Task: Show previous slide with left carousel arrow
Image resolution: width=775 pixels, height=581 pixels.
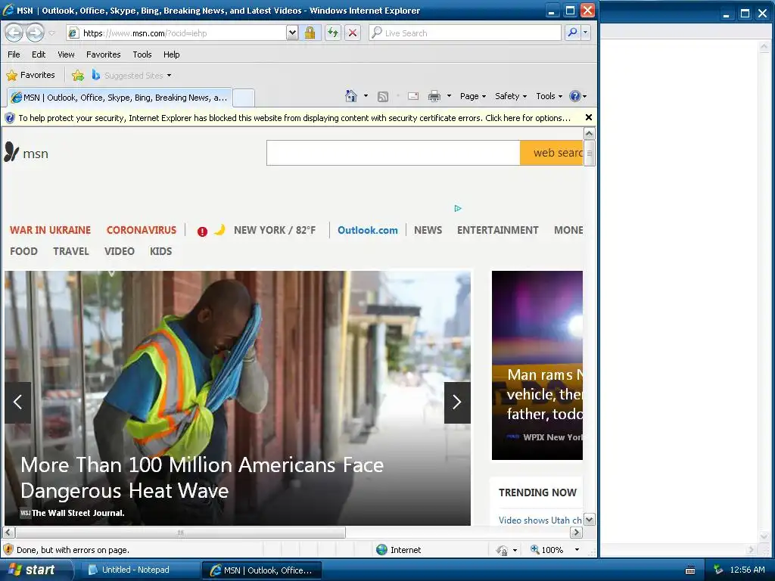Action: 18,402
